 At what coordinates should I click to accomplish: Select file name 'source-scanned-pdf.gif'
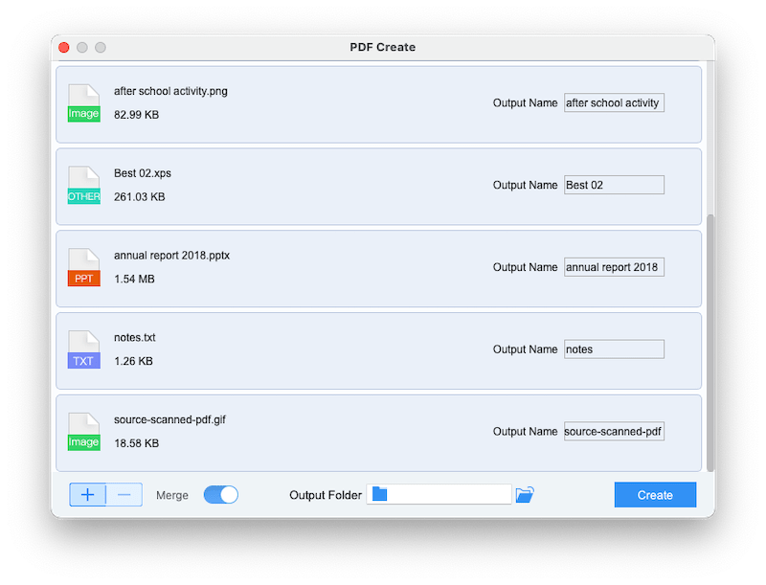170,420
